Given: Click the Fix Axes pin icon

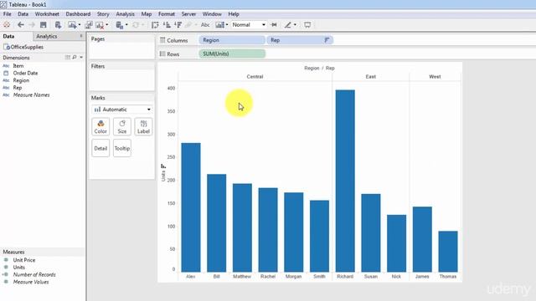Looking at the screenshot, I should 274,25.
